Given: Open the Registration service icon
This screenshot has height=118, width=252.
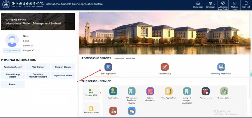Looking at the screenshot, I should pyautogui.click(x=113, y=92).
